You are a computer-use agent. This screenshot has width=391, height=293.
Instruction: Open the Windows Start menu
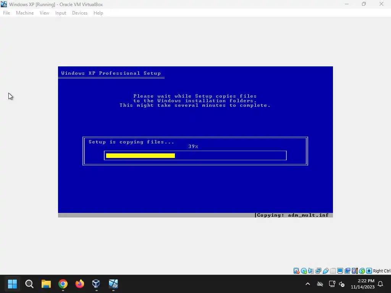click(12, 284)
